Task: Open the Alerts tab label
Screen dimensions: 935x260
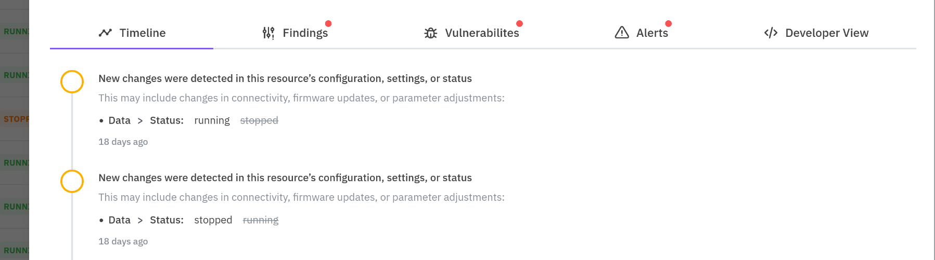Action: 652,33
